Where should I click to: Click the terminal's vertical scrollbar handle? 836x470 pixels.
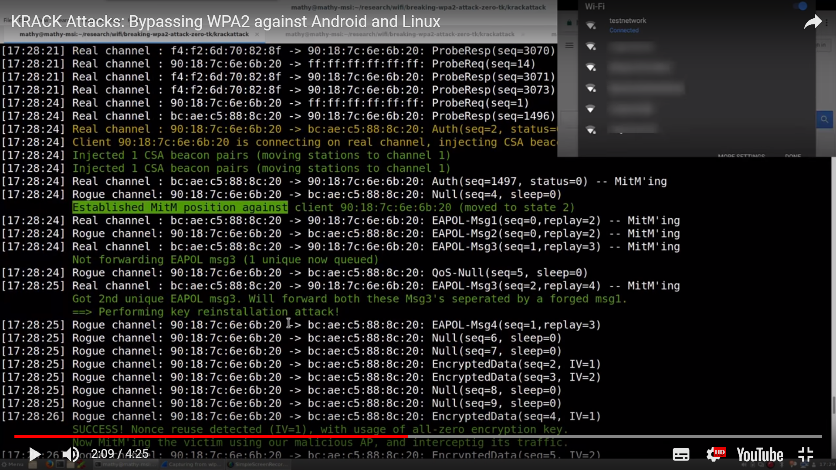tap(833, 405)
